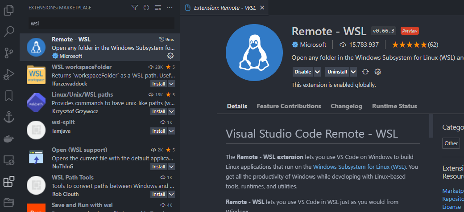The height and width of the screenshot is (212, 464).
Task: Click publisher name Krzysztof Grzywocz
Action: [x=75, y=111]
